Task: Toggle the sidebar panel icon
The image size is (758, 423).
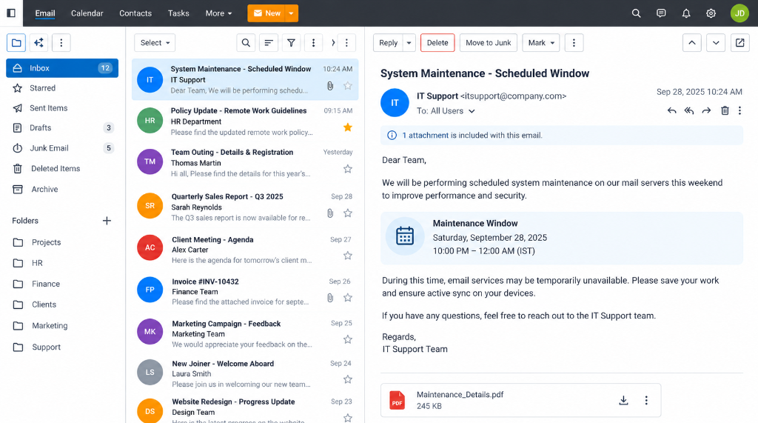Action: [x=11, y=13]
